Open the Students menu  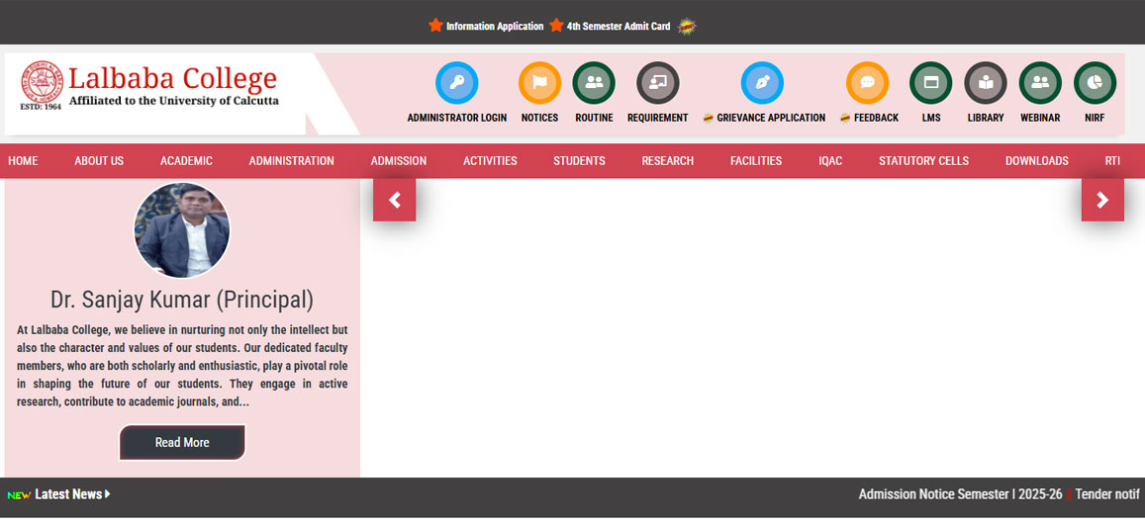pos(579,161)
